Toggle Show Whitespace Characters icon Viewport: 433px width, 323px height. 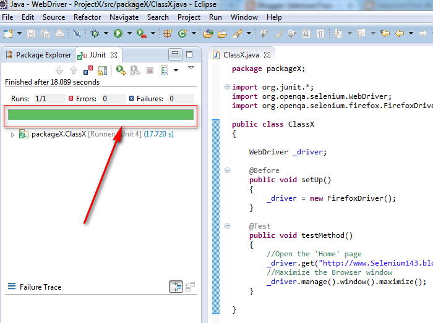(320, 33)
